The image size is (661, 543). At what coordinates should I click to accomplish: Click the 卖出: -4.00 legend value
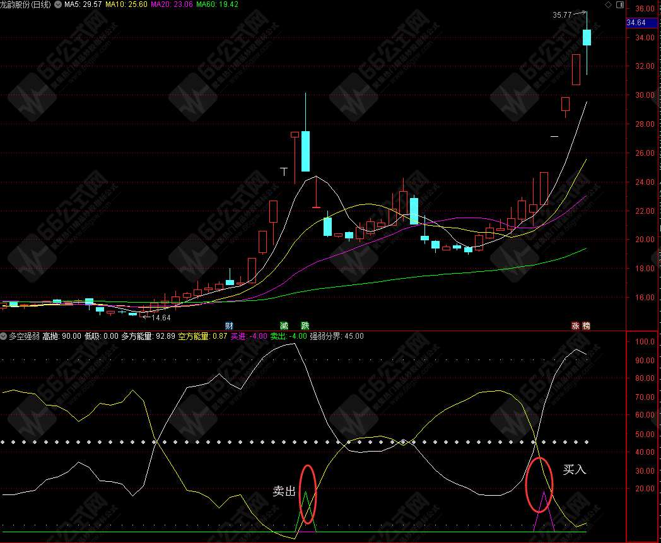coord(289,336)
